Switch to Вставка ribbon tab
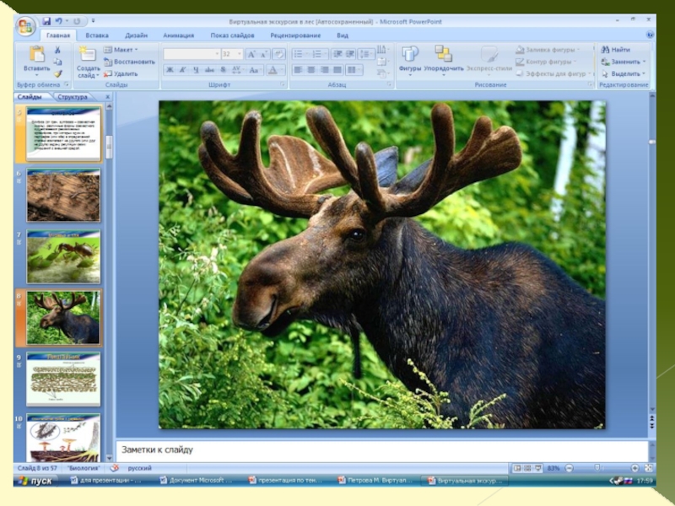This screenshot has height=506, width=675. pyautogui.click(x=97, y=35)
